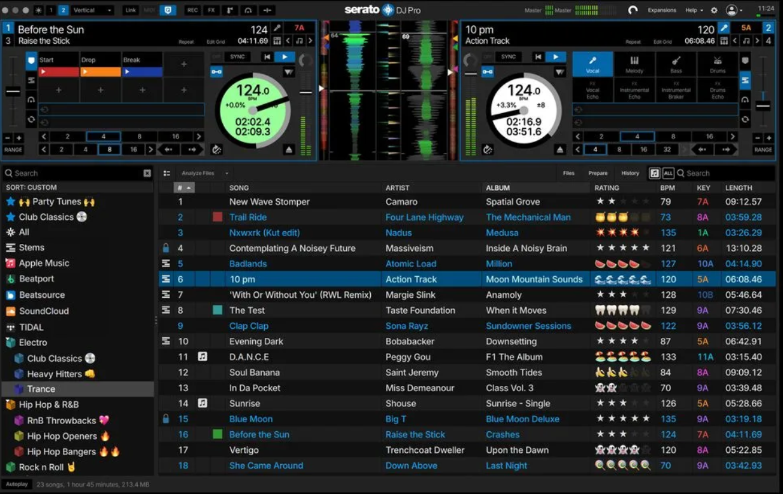Select the Trance crate in the sidebar
Image resolution: width=783 pixels, height=494 pixels.
41,389
